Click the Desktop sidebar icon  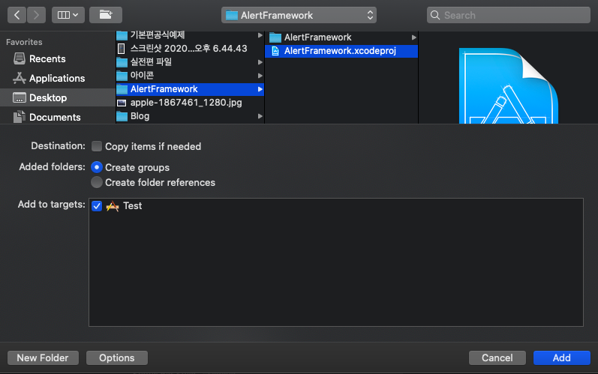pos(20,97)
